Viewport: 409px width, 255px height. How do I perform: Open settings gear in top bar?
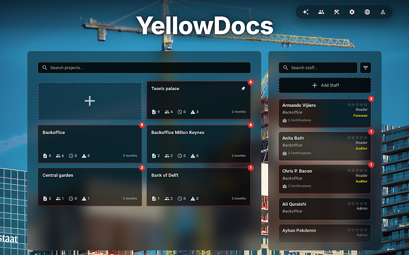point(352,12)
